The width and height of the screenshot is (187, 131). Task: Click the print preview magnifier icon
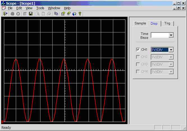click(38, 14)
